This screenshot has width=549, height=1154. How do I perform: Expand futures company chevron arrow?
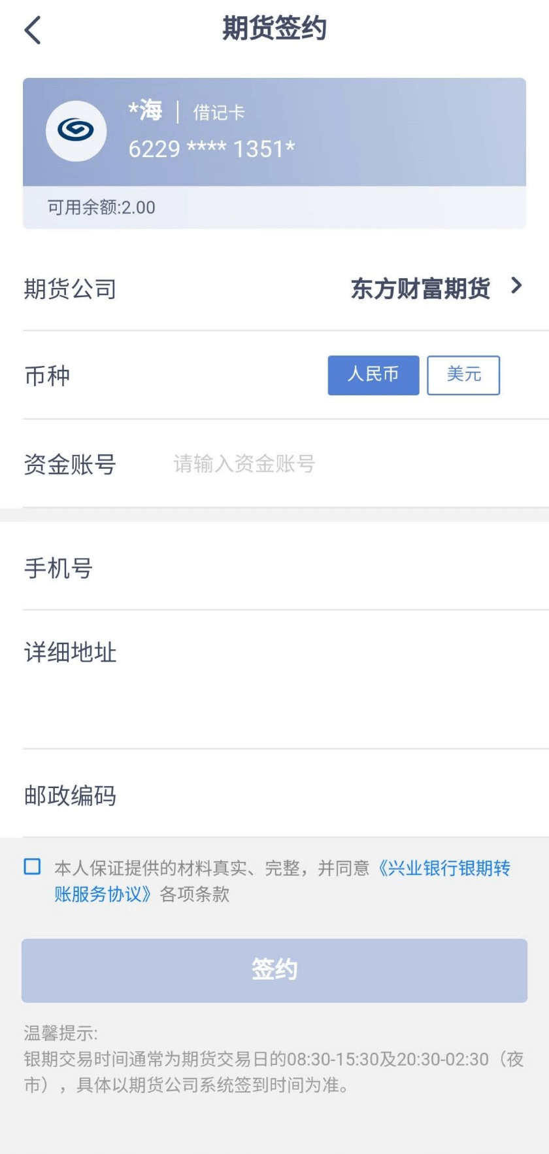pyautogui.click(x=516, y=286)
